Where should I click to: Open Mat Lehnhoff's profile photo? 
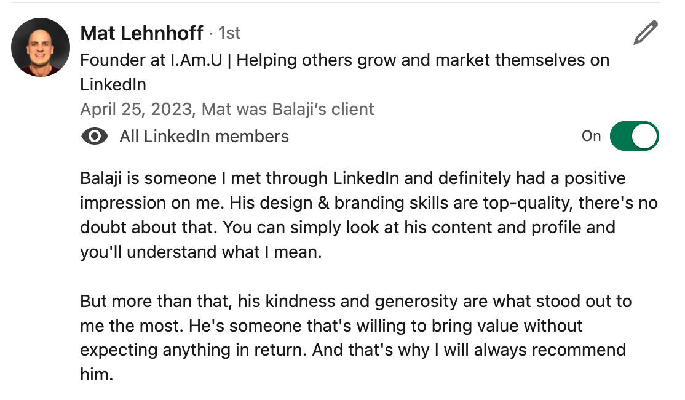pos(41,47)
